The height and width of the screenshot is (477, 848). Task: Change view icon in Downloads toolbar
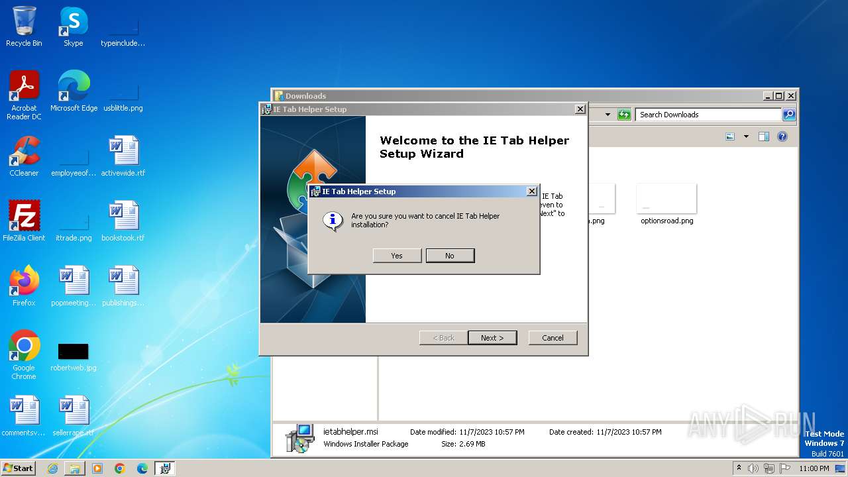pos(730,136)
